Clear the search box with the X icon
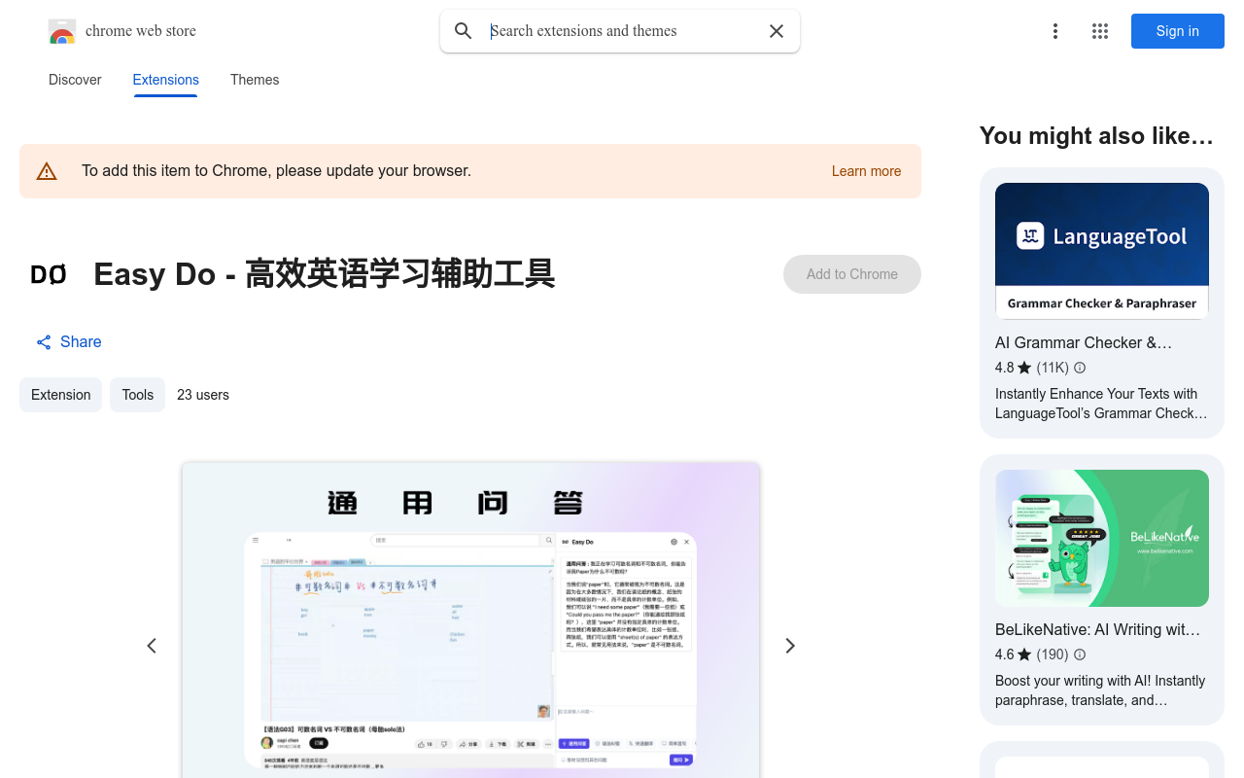This screenshot has width=1244, height=778. (x=777, y=31)
